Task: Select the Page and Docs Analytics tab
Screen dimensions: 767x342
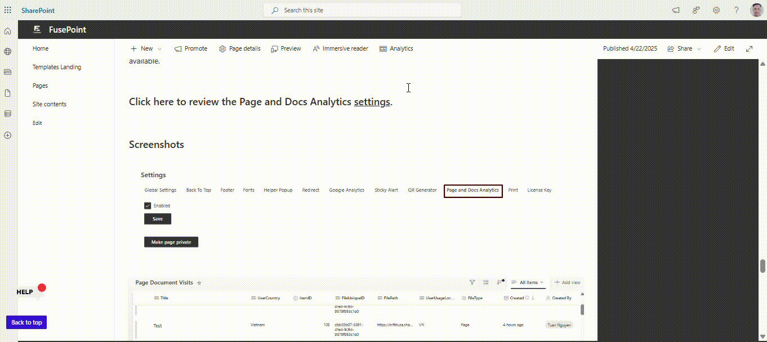Action: pyautogui.click(x=472, y=190)
